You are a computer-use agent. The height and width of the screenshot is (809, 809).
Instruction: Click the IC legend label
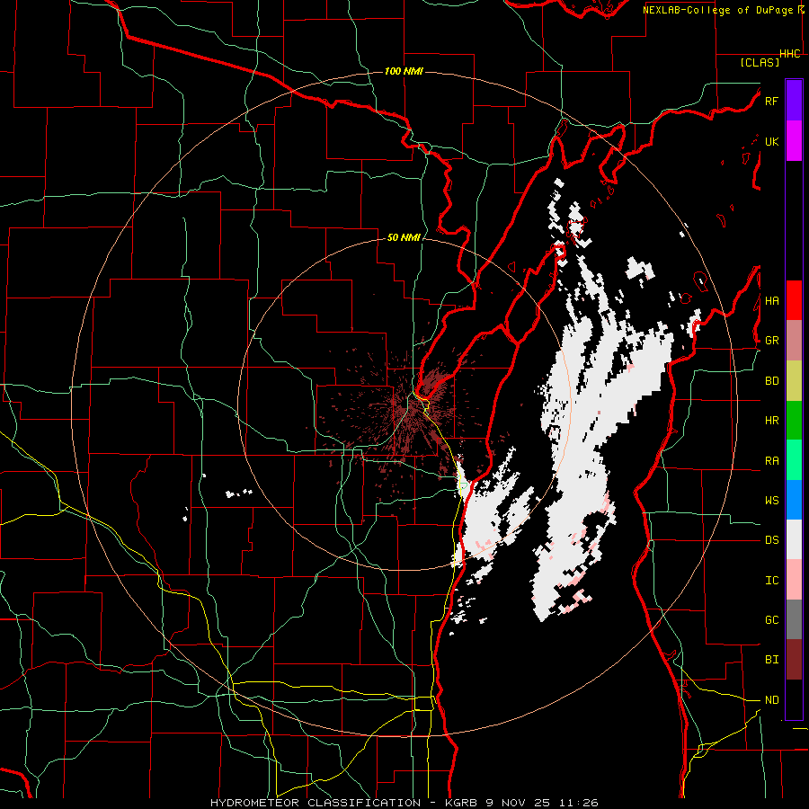tap(771, 581)
